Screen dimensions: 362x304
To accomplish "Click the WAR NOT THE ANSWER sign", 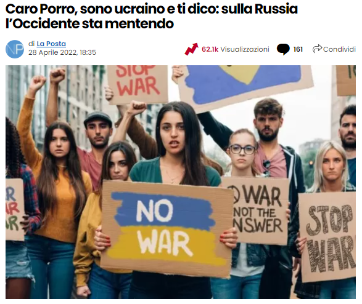I will coord(256,210).
